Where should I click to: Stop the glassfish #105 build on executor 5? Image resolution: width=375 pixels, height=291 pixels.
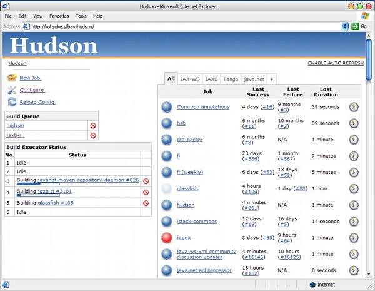click(146, 203)
